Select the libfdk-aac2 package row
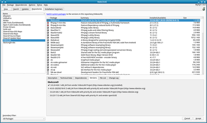Screen dimensions: 207x123 (x=123, y=43)
